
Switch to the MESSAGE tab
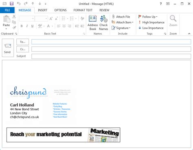[x=25, y=10]
